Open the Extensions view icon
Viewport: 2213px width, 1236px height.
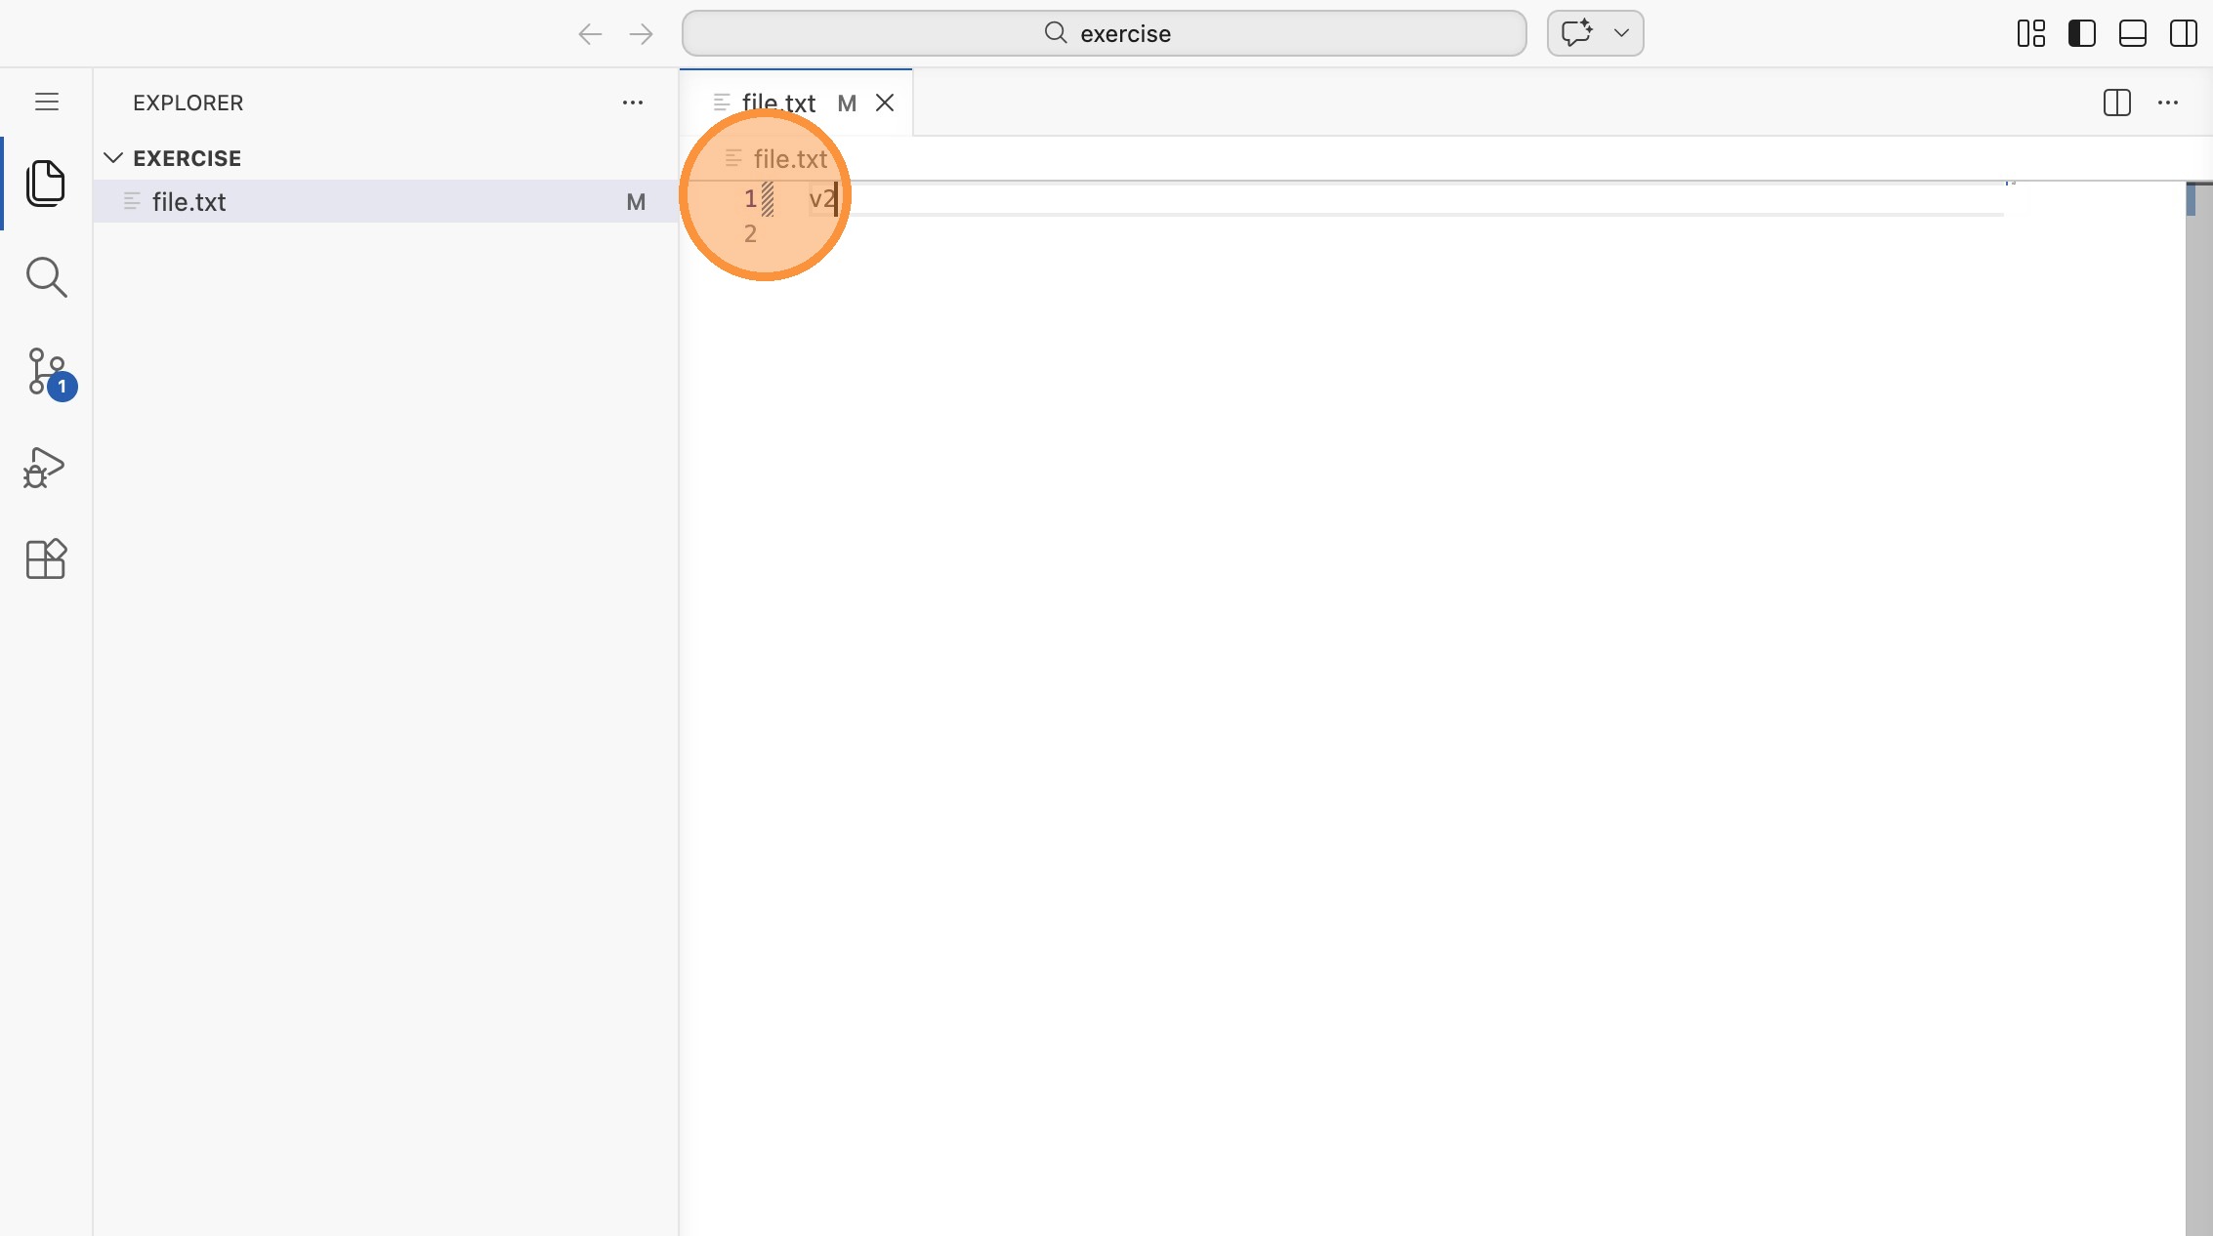pyautogui.click(x=46, y=559)
